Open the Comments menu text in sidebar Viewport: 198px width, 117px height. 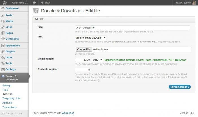12,39
